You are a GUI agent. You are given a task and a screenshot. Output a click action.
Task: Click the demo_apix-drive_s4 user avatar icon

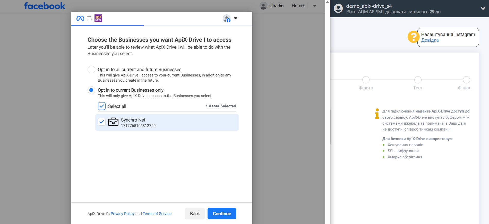(338, 8)
